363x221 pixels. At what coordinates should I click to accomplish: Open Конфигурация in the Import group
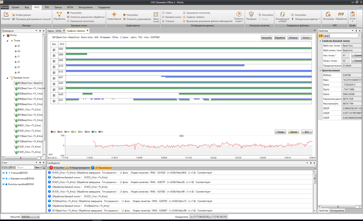coord(21,15)
